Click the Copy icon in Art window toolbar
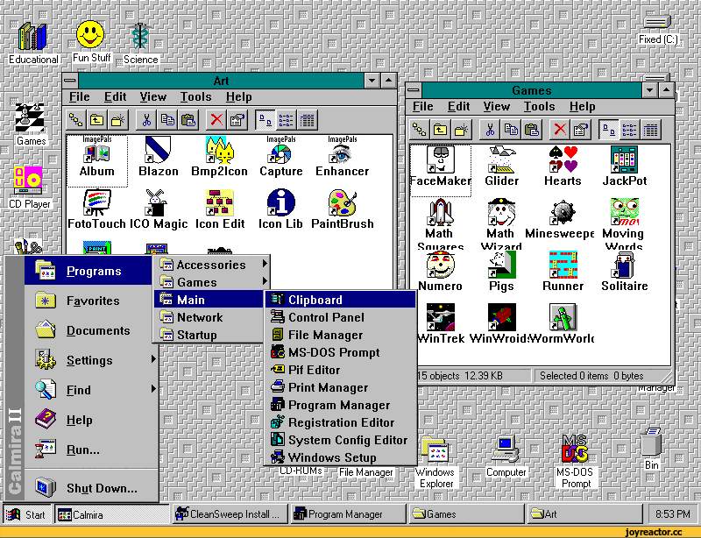This screenshot has width=701, height=538. tap(167, 120)
